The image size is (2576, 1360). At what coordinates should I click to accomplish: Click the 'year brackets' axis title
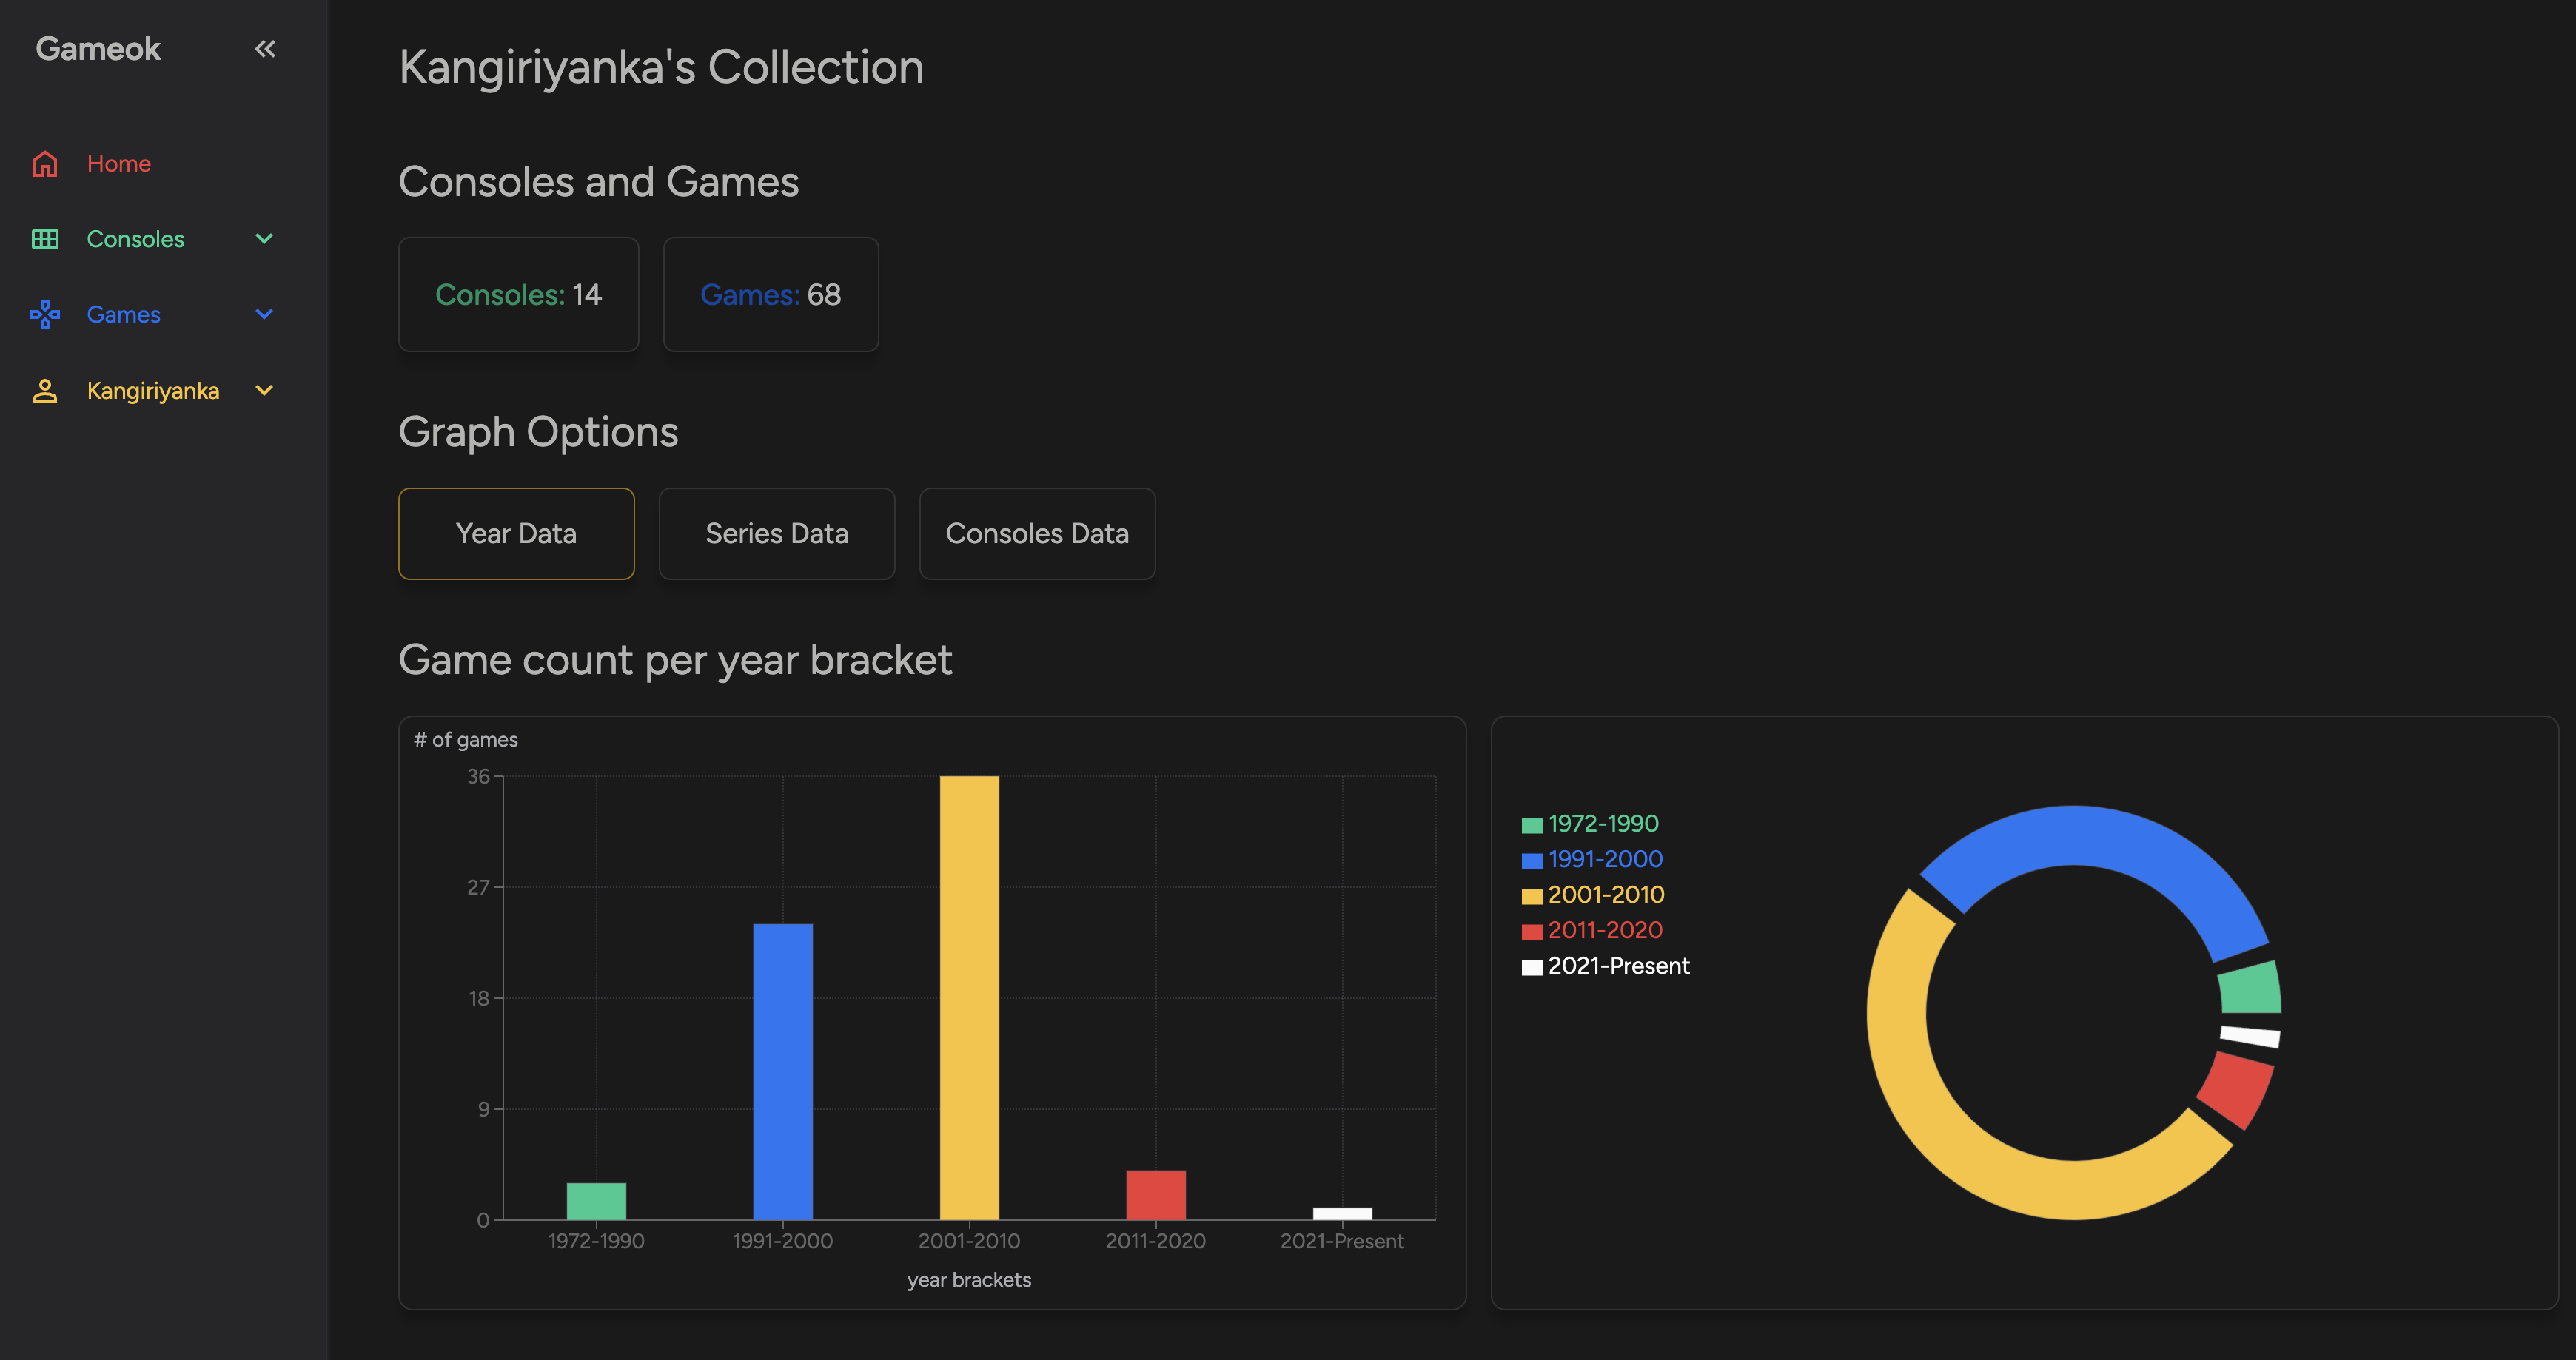click(969, 1280)
